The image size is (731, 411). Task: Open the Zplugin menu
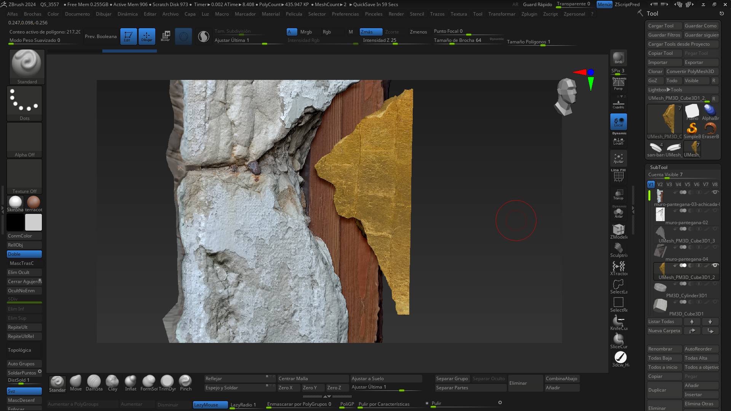529,14
